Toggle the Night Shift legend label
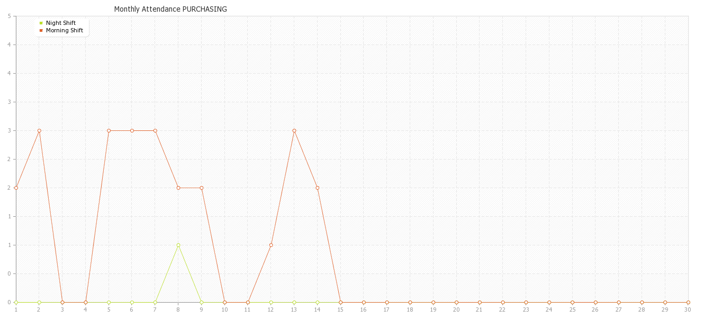Image resolution: width=704 pixels, height=318 pixels. pos(60,23)
